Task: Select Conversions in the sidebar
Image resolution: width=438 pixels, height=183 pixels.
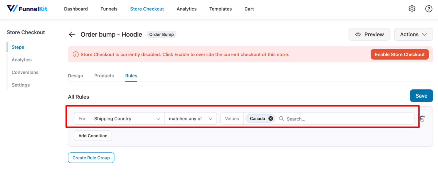Action: tap(25, 72)
